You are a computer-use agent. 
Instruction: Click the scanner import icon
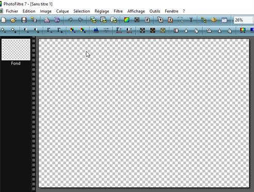coord(57,20)
